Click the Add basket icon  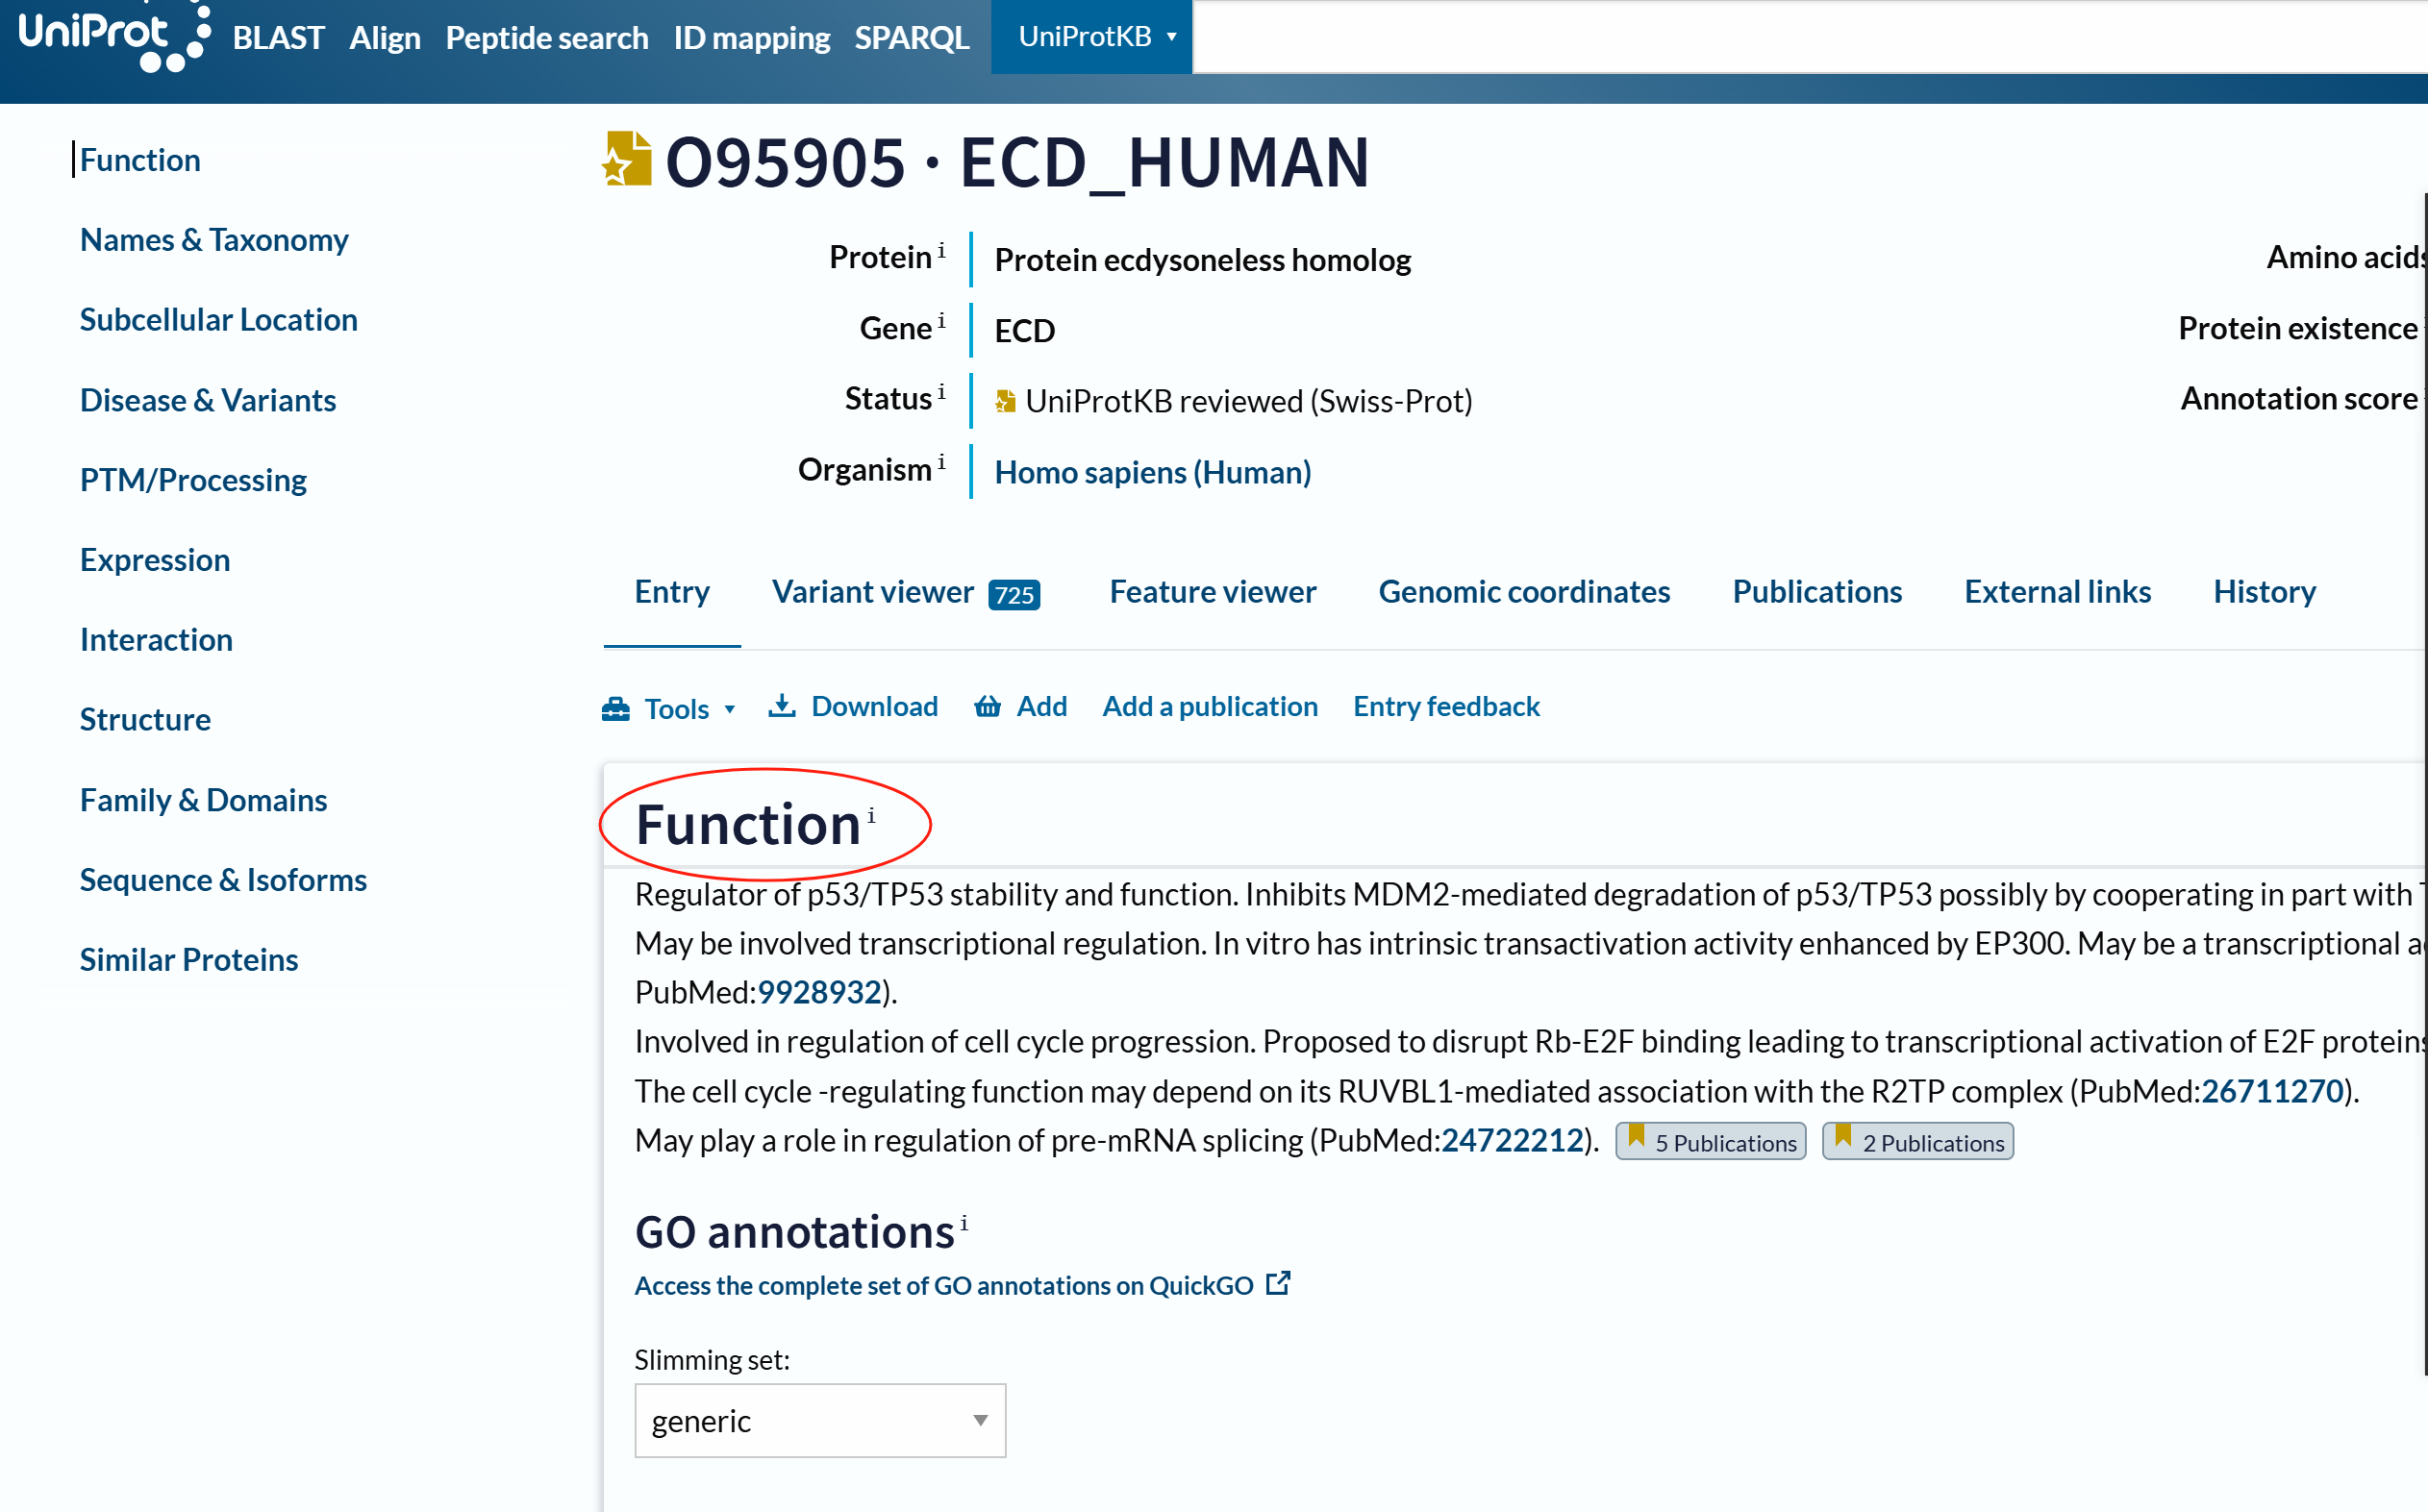988,706
